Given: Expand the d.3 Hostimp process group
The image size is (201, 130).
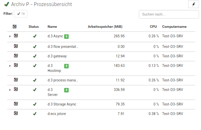Looking at the screenshot, I should click(10, 66).
